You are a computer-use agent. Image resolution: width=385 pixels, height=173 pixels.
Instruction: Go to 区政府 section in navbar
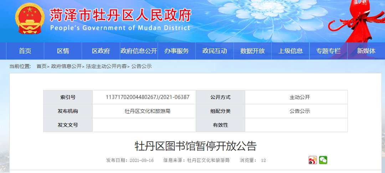tap(101, 51)
